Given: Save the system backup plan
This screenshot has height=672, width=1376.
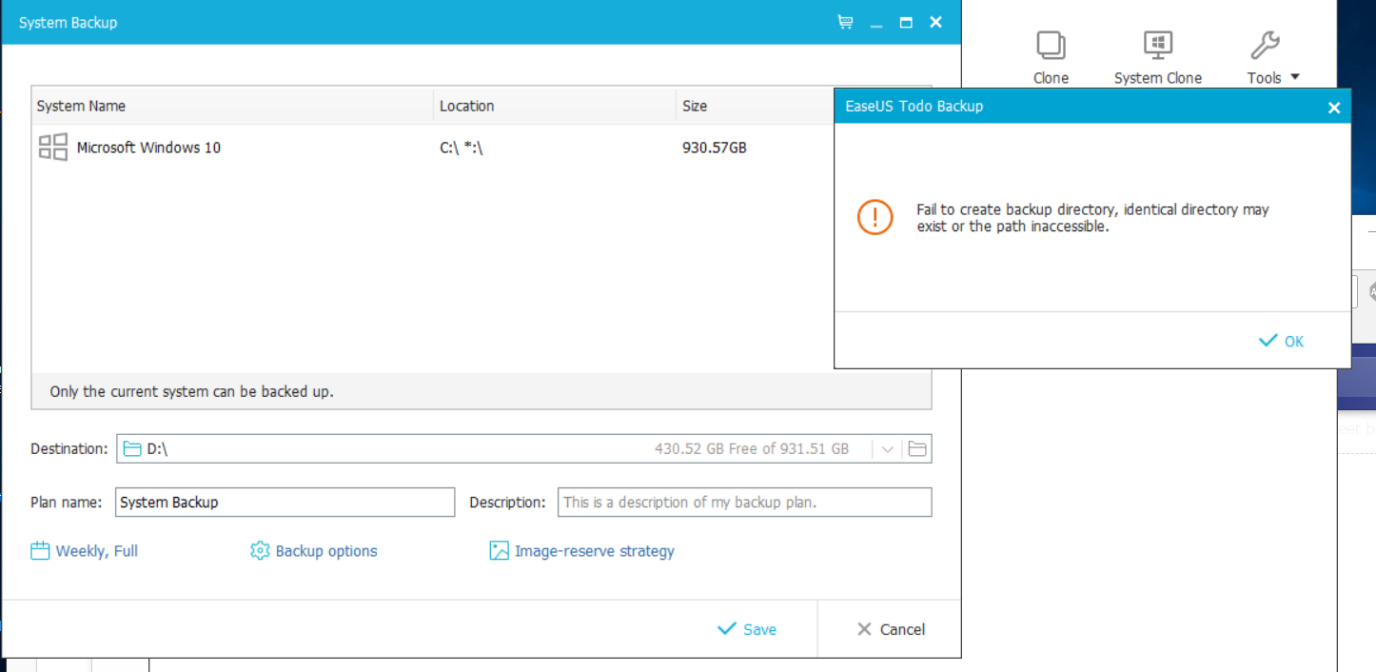Looking at the screenshot, I should 747,629.
